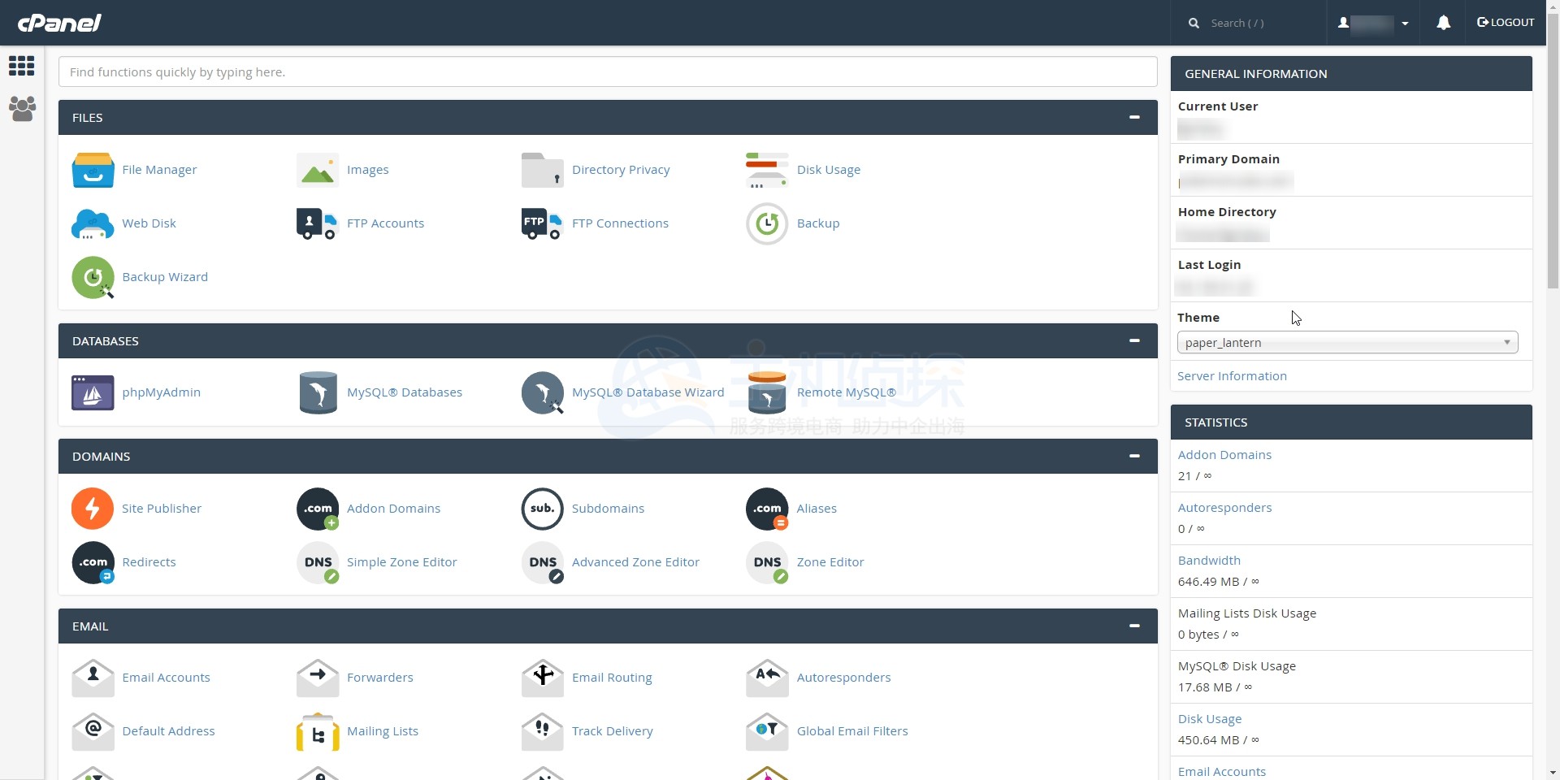Open the Backup Wizard icon
1560x780 pixels.
click(x=93, y=277)
